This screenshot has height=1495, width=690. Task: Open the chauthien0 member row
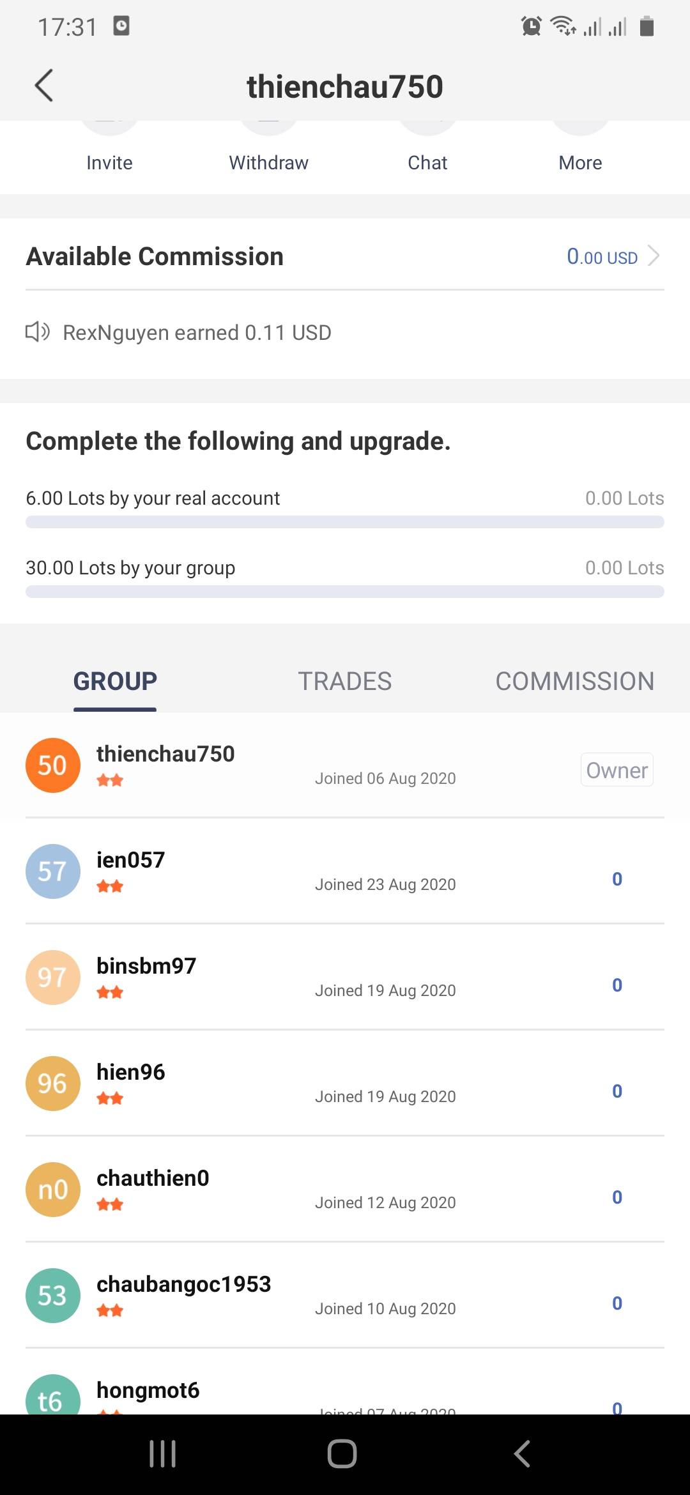pos(345,1189)
